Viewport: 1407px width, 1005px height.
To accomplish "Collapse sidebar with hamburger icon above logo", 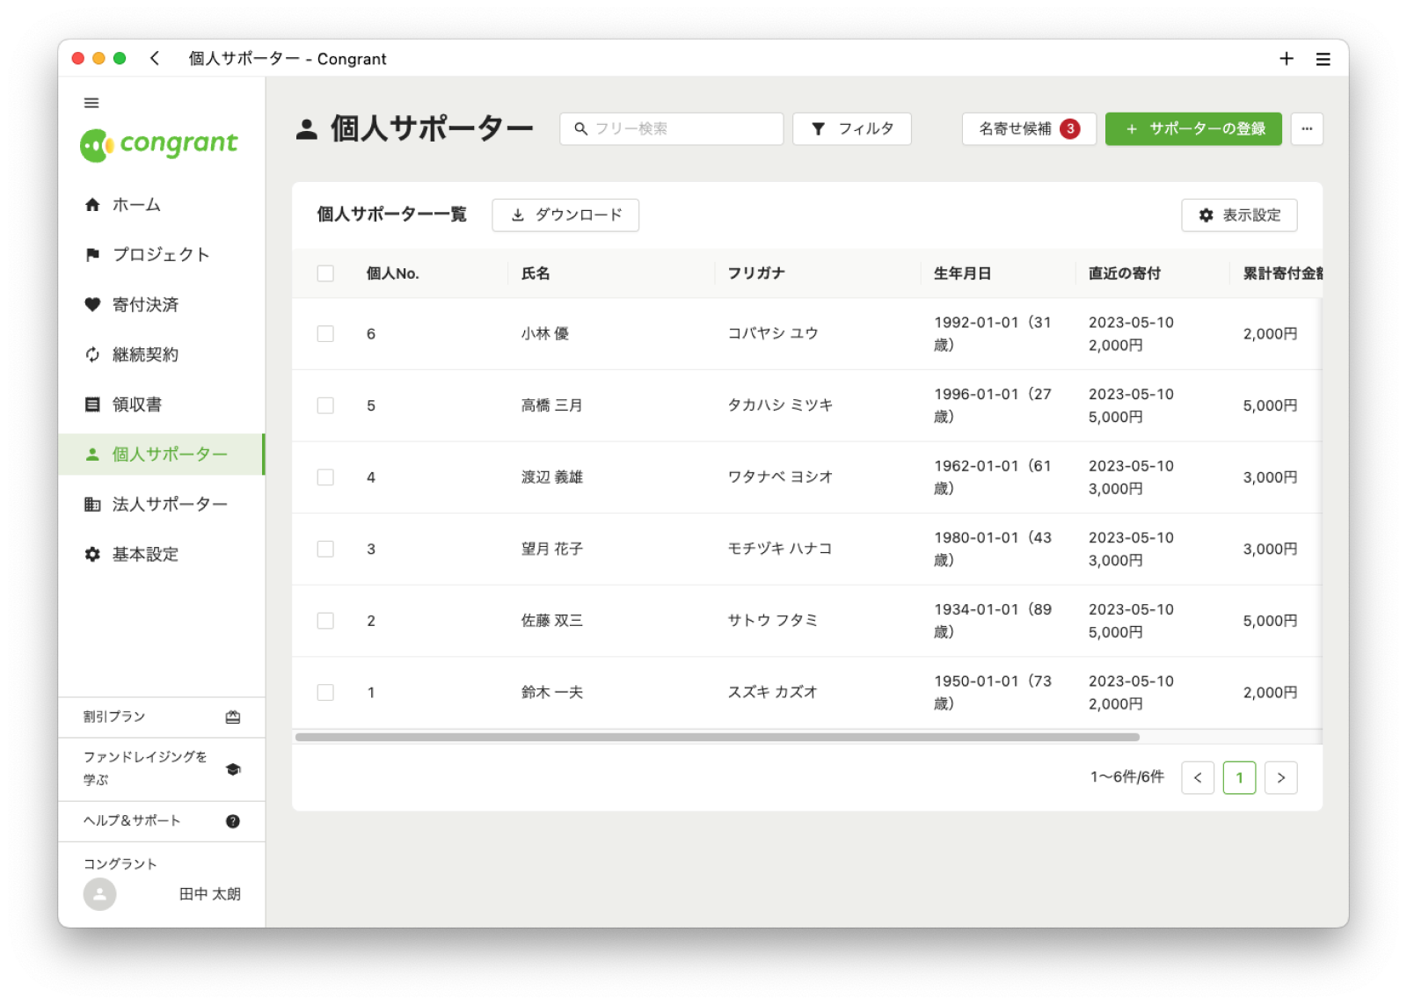I will tap(91, 103).
